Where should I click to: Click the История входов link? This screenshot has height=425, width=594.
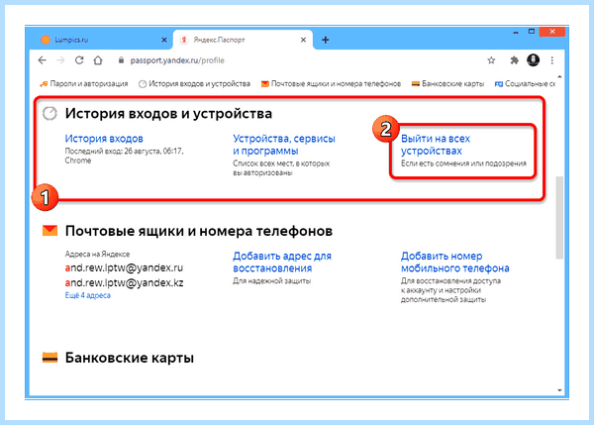point(104,139)
